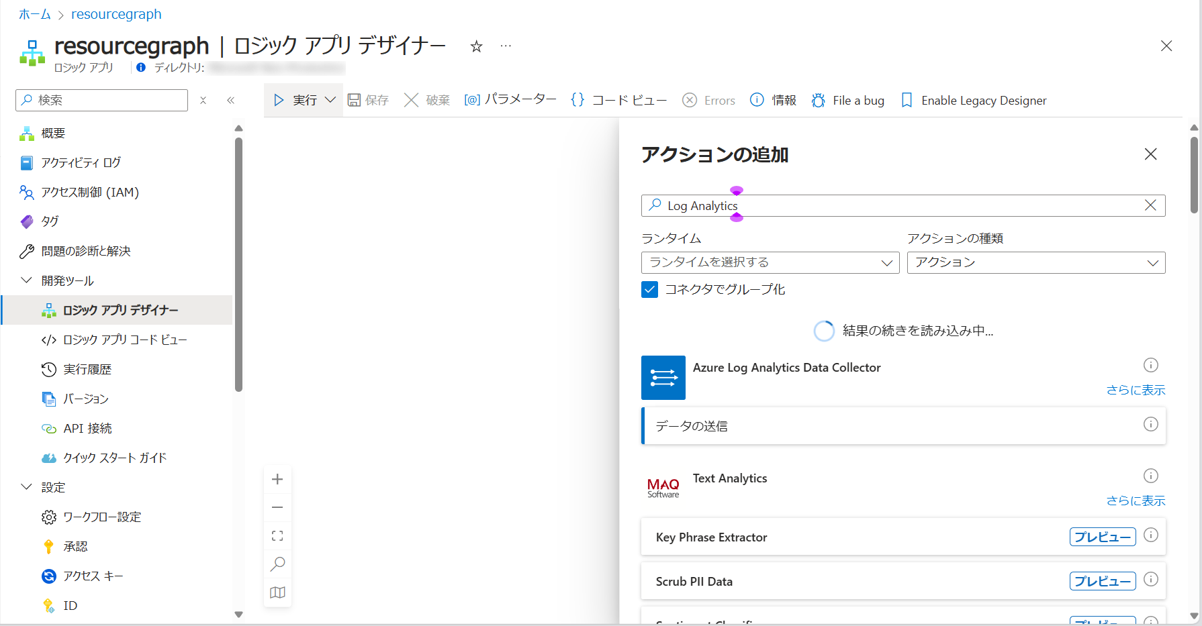Screen dimensions: 1202x626
Task: Click the Errors toolbar button
Action: tap(708, 100)
